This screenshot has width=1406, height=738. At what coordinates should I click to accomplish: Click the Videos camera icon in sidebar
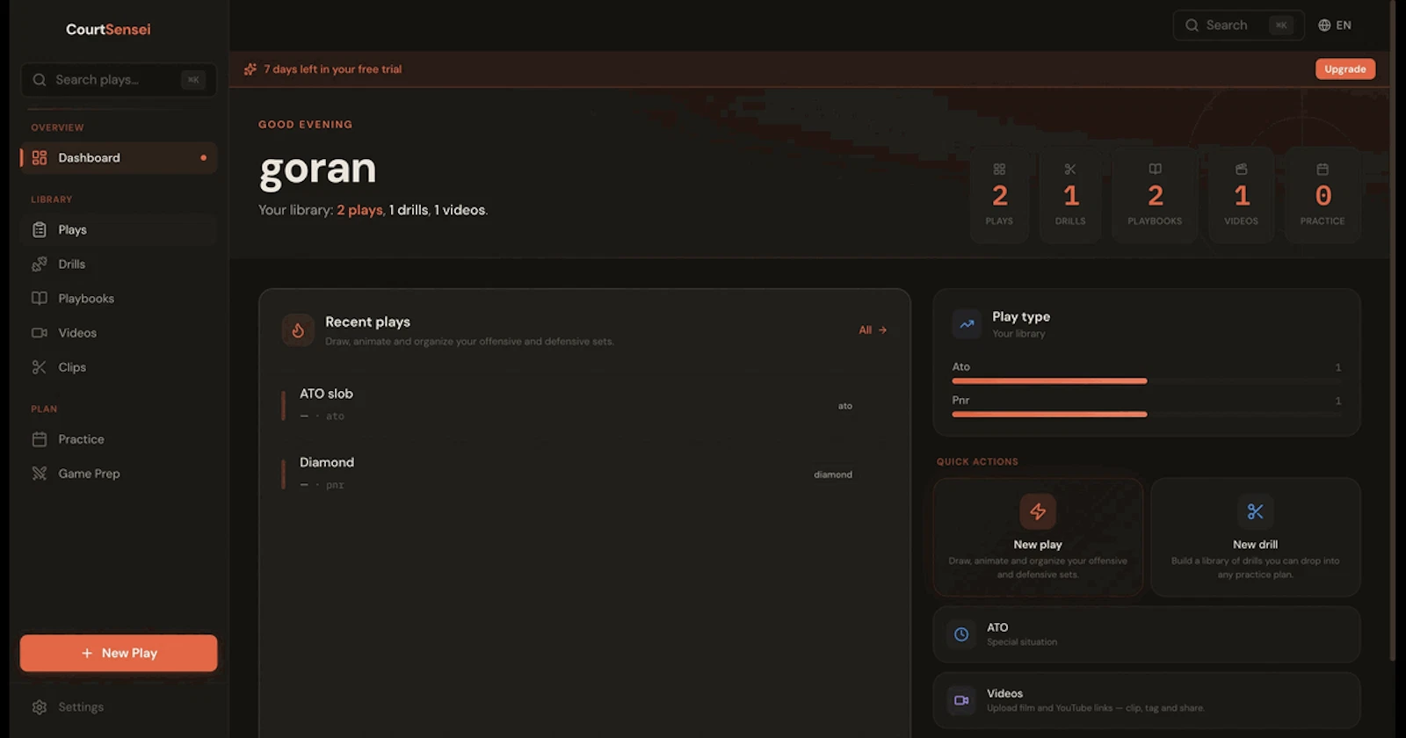click(40, 333)
